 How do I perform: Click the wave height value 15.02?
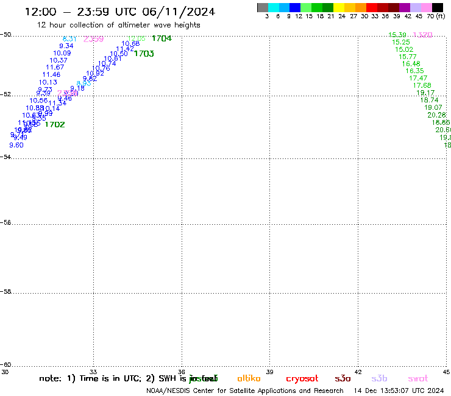(x=405, y=49)
